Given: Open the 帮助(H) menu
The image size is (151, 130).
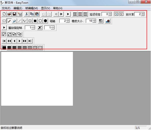Looking at the screenshot, I should 58,8.
